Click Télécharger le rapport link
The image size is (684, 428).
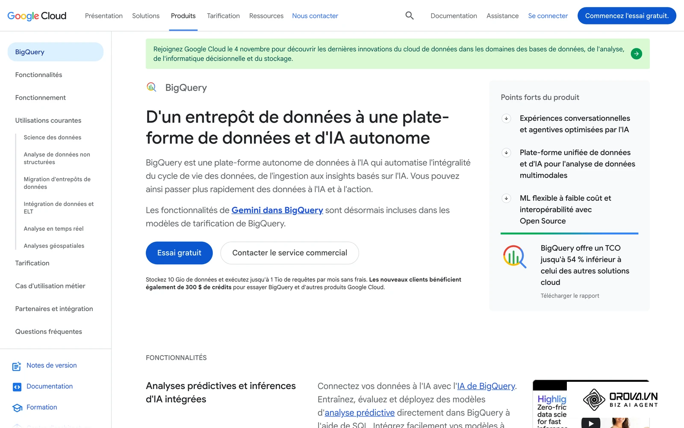570,296
